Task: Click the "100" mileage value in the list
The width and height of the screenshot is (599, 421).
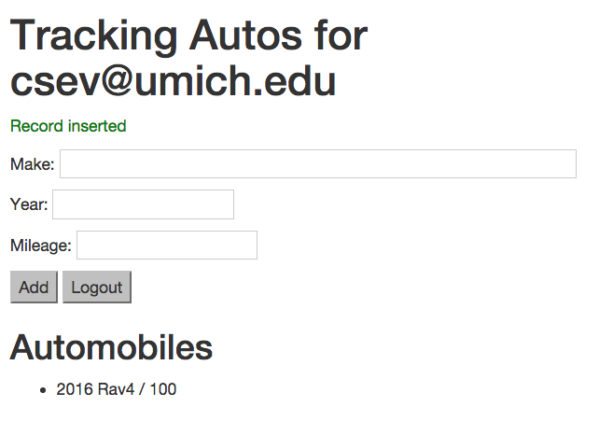Action: [163, 389]
